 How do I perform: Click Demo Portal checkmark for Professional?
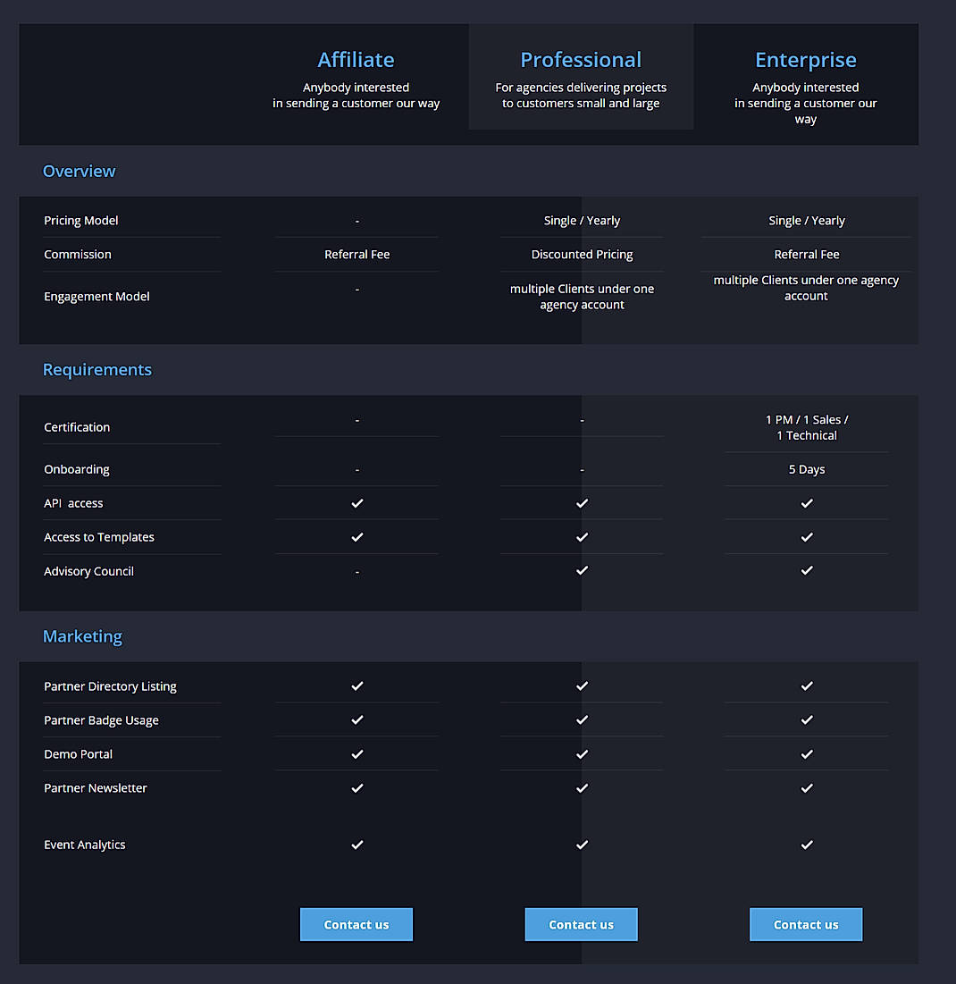coord(583,754)
